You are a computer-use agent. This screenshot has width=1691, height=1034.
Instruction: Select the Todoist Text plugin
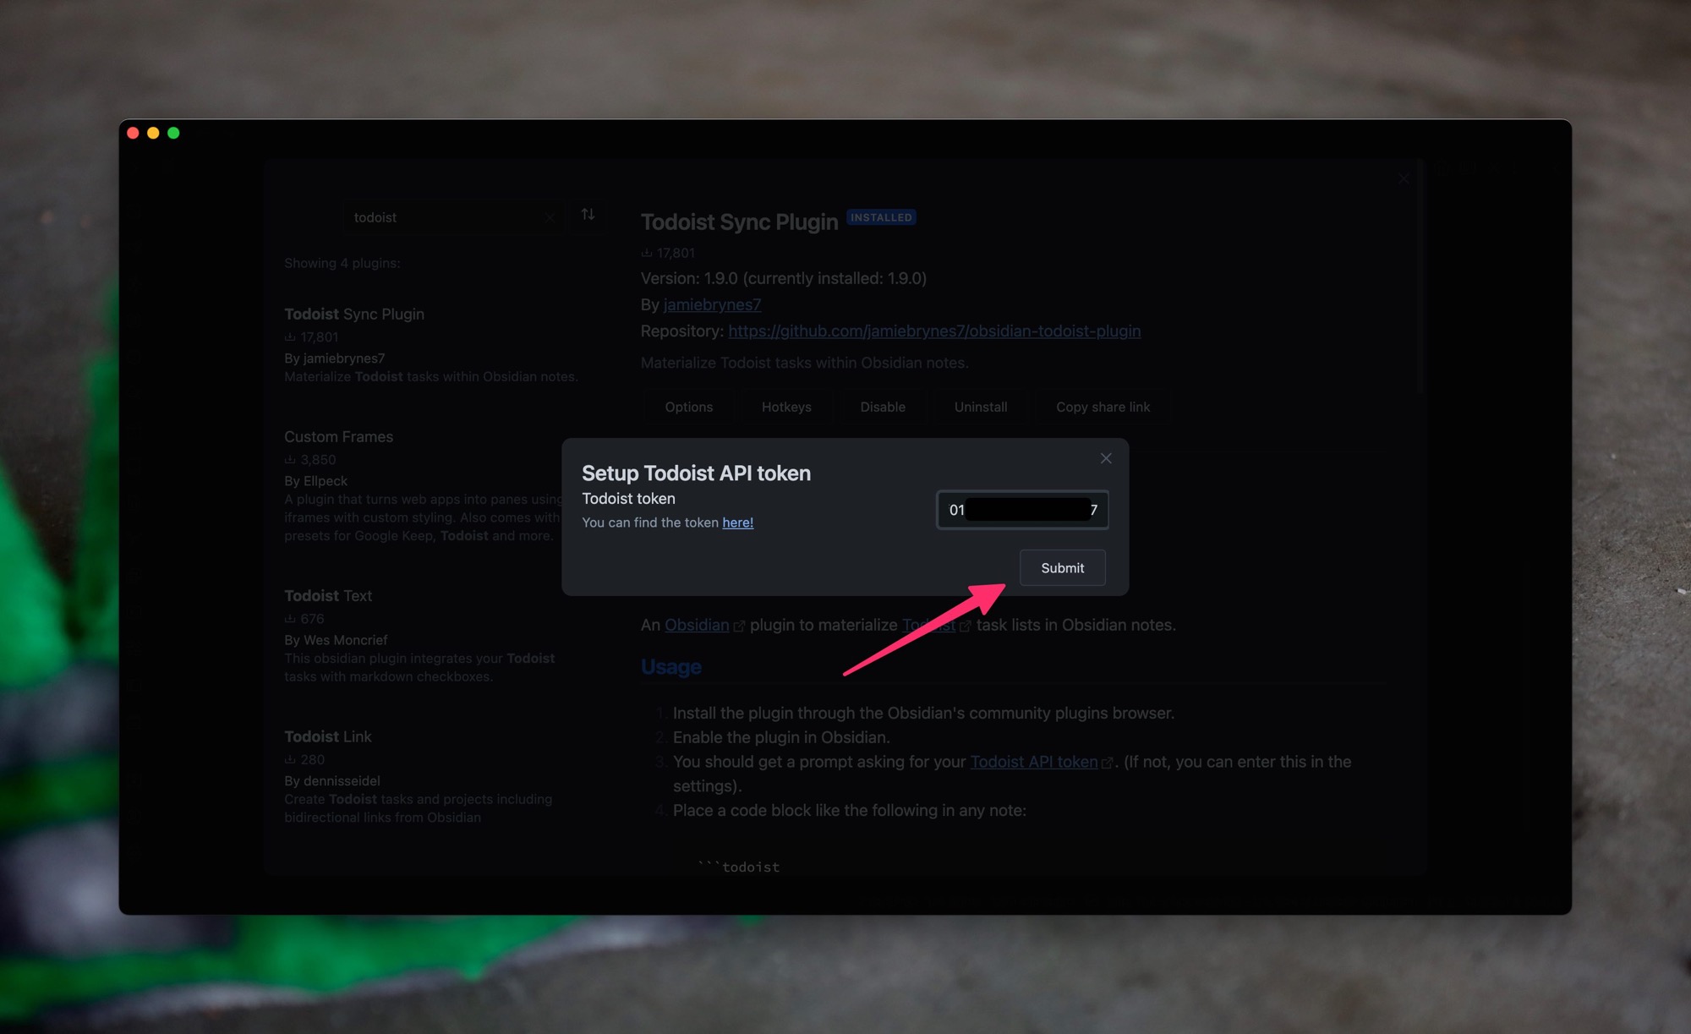point(328,596)
